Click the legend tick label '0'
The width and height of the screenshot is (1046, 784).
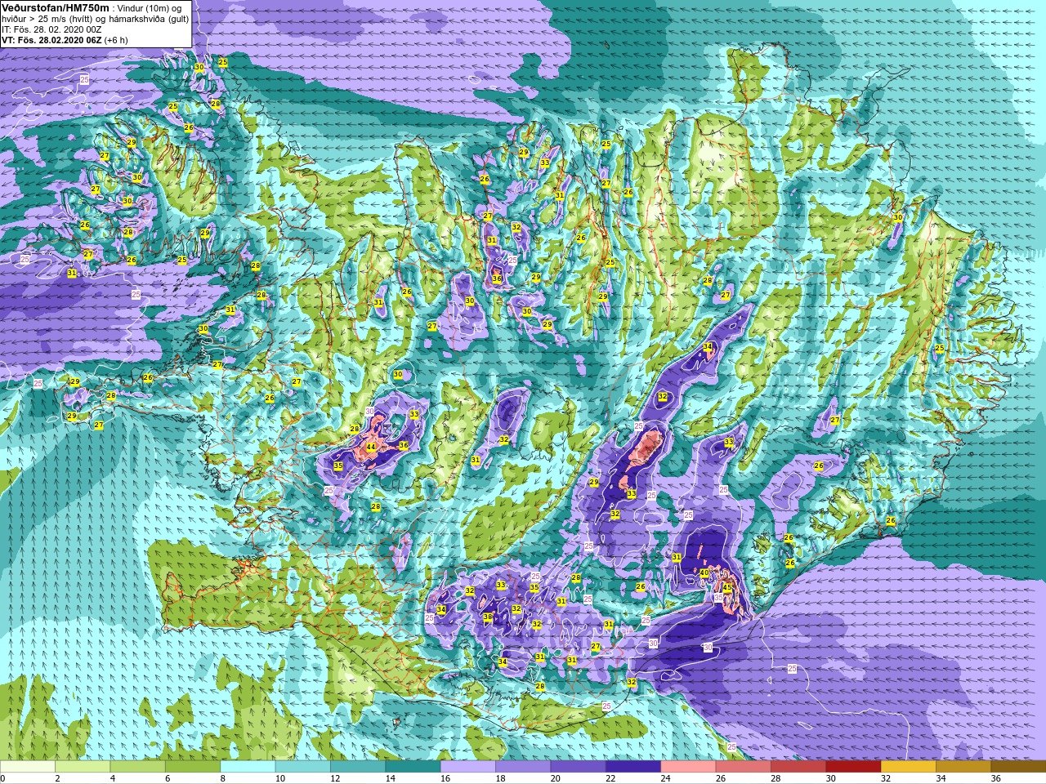click(3, 778)
